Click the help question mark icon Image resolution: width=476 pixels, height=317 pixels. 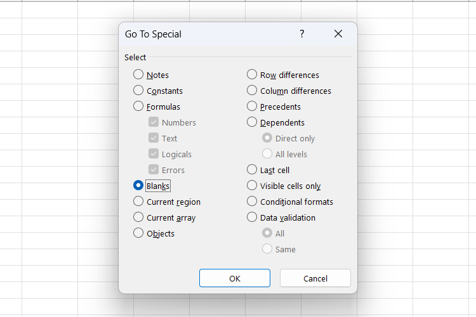pyautogui.click(x=302, y=34)
